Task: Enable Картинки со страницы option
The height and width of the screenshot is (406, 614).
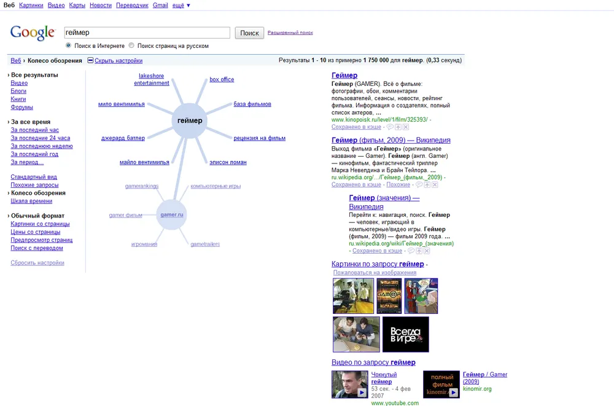Action: pos(40,224)
